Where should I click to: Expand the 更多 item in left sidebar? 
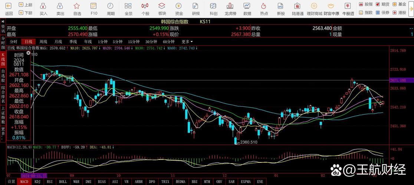(3, 132)
